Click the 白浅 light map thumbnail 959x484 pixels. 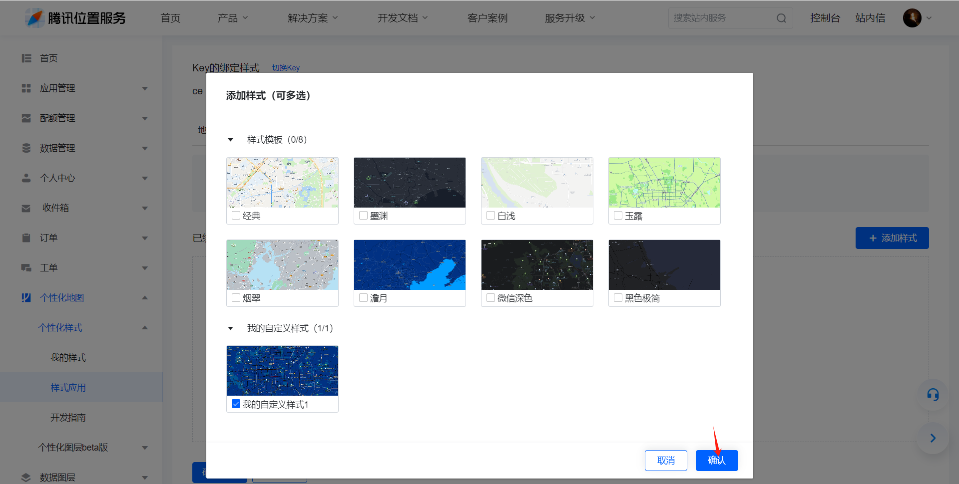pos(537,183)
